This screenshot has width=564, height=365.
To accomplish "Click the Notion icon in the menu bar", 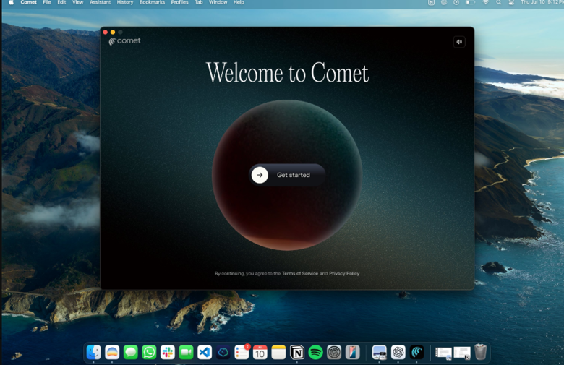I will pyautogui.click(x=431, y=2).
